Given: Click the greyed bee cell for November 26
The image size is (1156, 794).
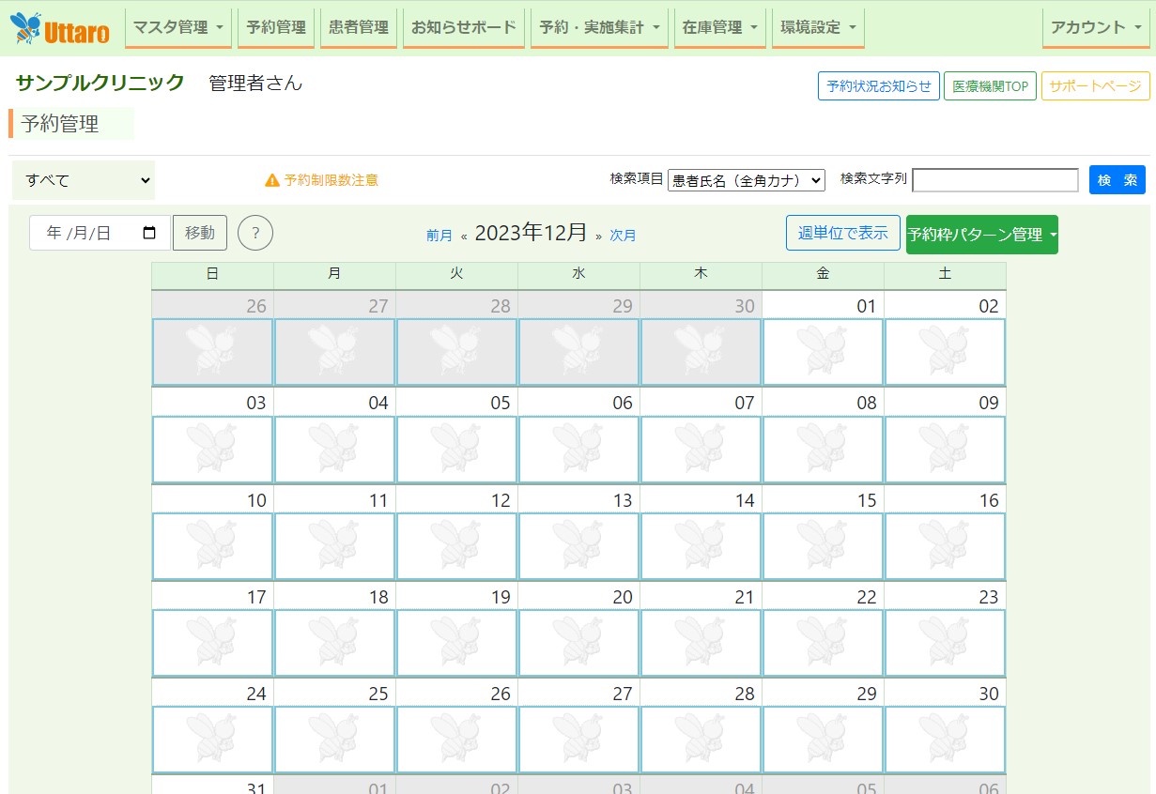Looking at the screenshot, I should [212, 352].
